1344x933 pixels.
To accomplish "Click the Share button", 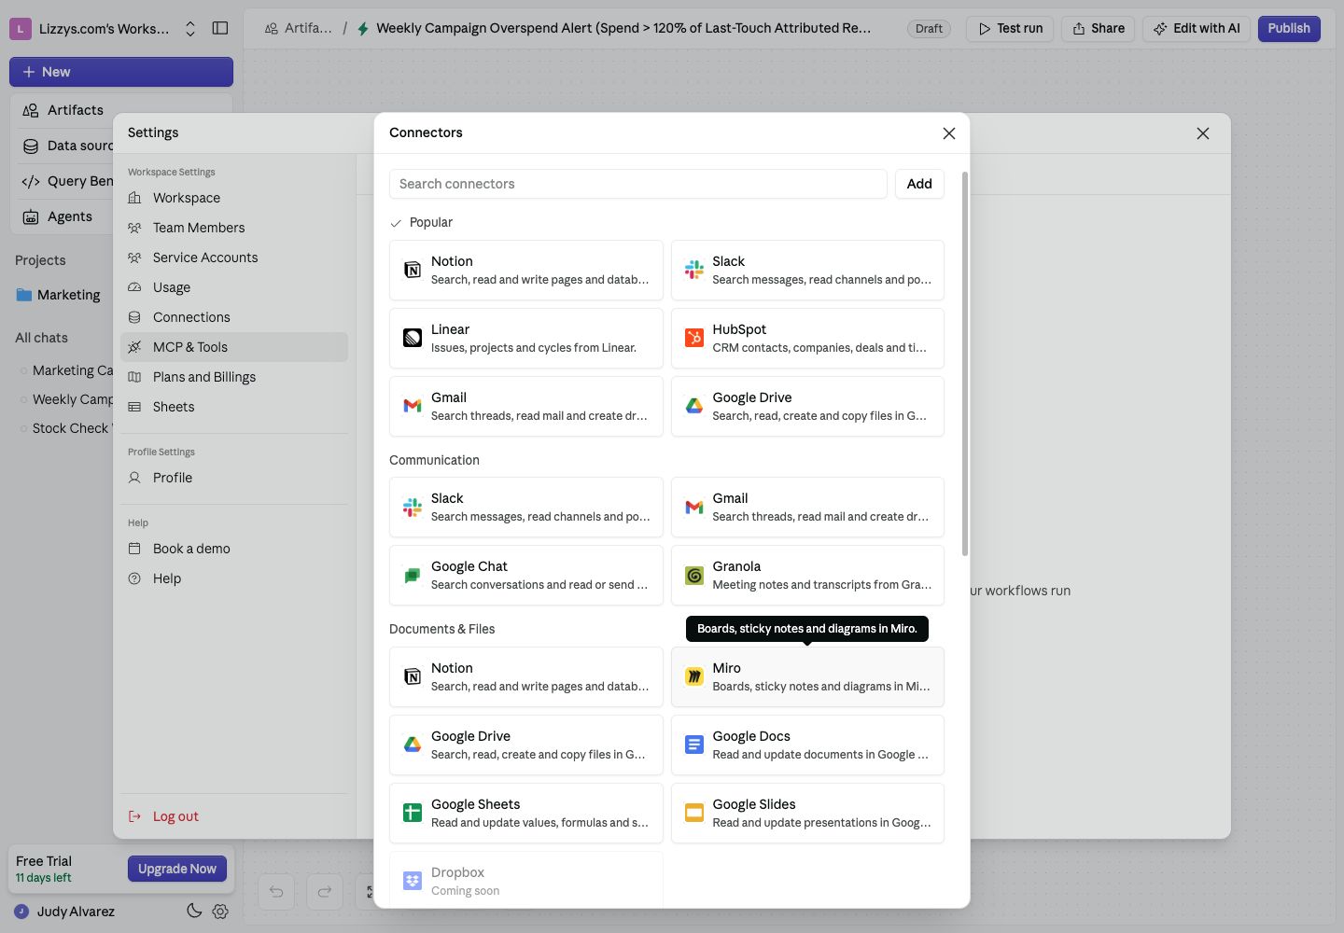I will point(1099,28).
